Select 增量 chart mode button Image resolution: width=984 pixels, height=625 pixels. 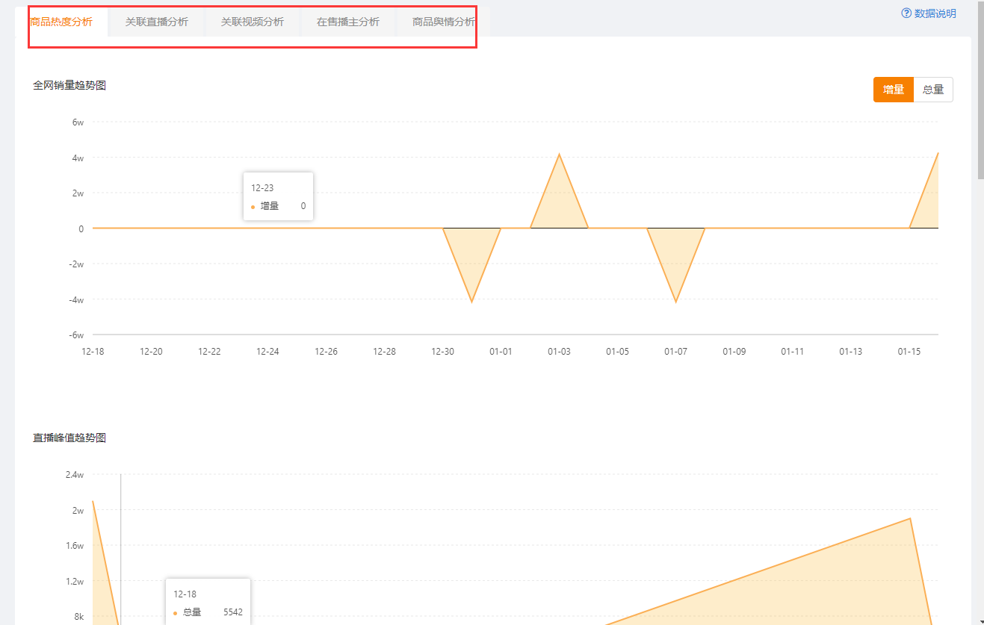(x=894, y=90)
